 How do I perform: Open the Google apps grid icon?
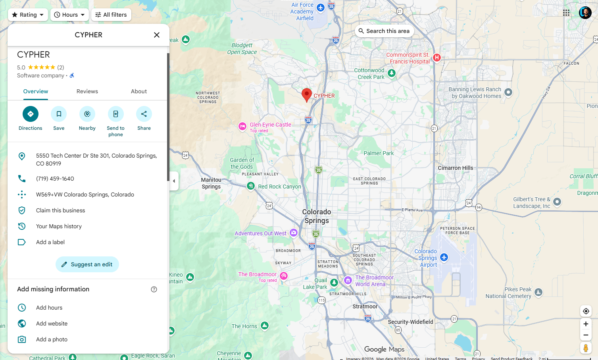(x=566, y=13)
